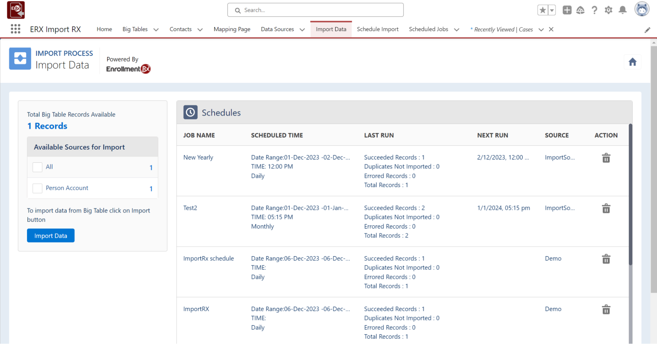Click the home icon on Import page
The height and width of the screenshot is (344, 657).
(632, 62)
